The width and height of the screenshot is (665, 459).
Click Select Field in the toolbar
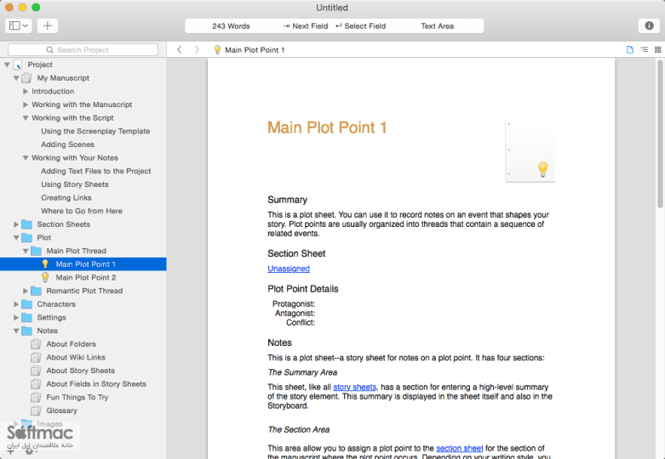pyautogui.click(x=360, y=26)
